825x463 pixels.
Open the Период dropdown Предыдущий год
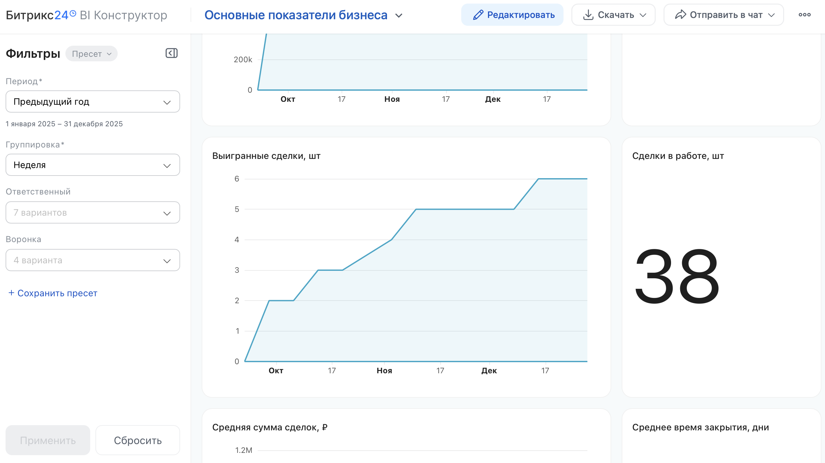pos(93,101)
